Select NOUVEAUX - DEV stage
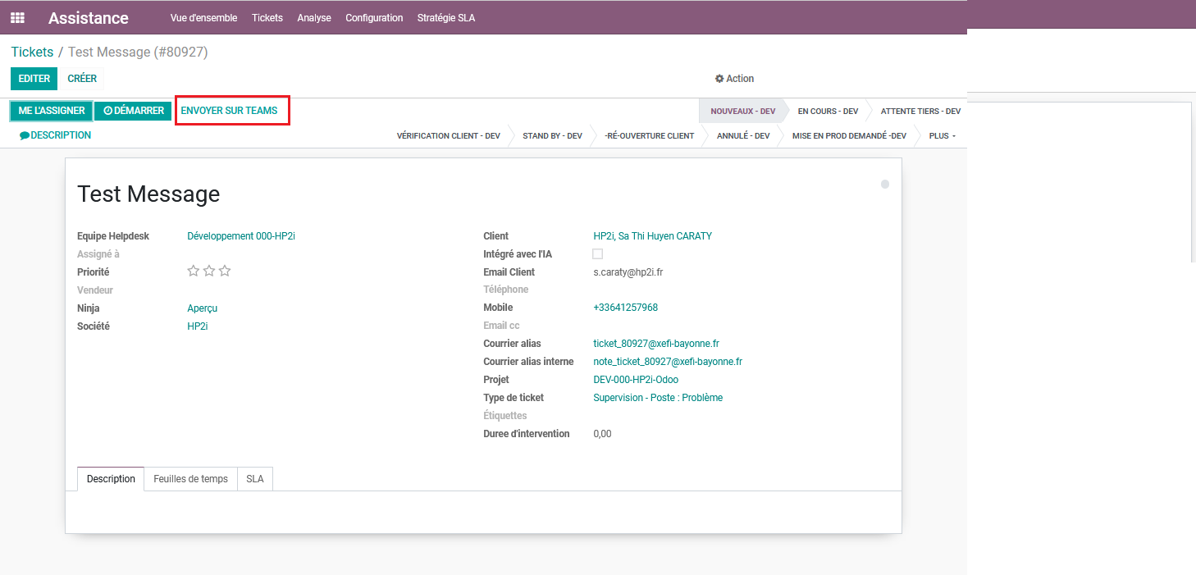This screenshot has height=575, width=1196. 742,111
